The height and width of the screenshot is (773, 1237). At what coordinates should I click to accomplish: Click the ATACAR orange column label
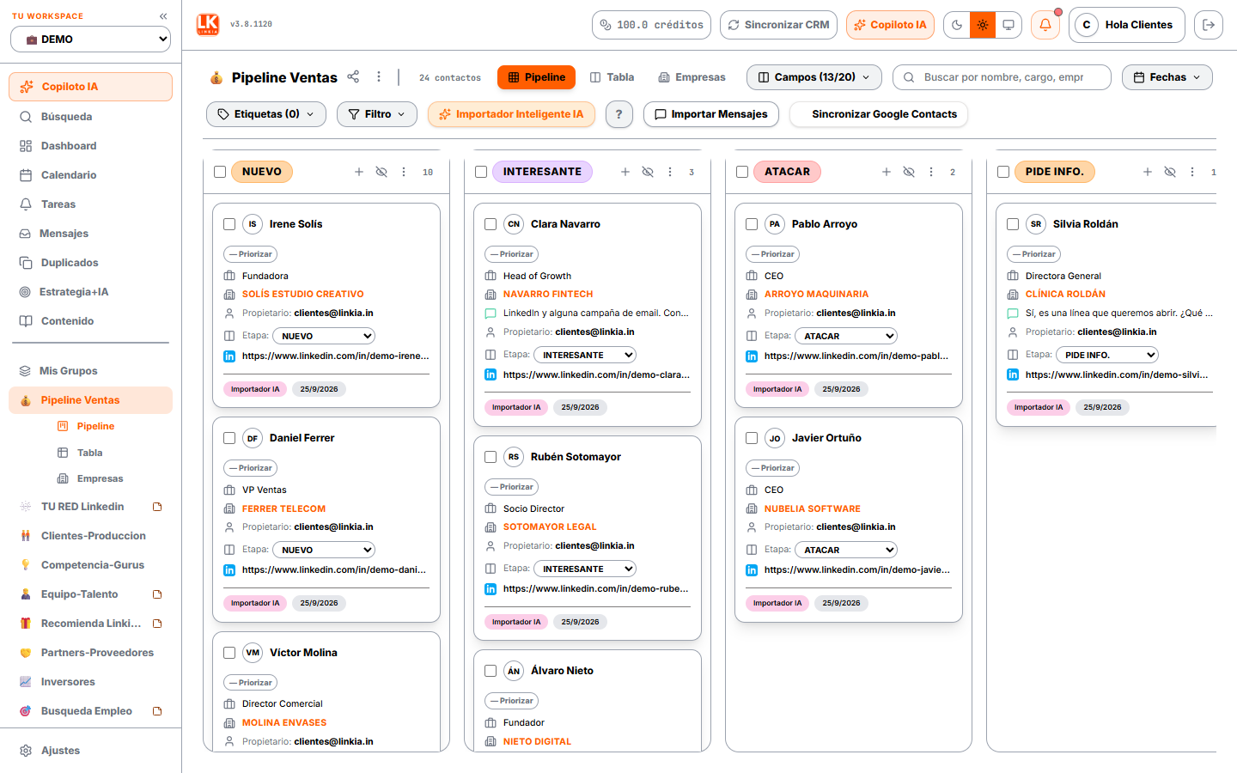pyautogui.click(x=787, y=172)
